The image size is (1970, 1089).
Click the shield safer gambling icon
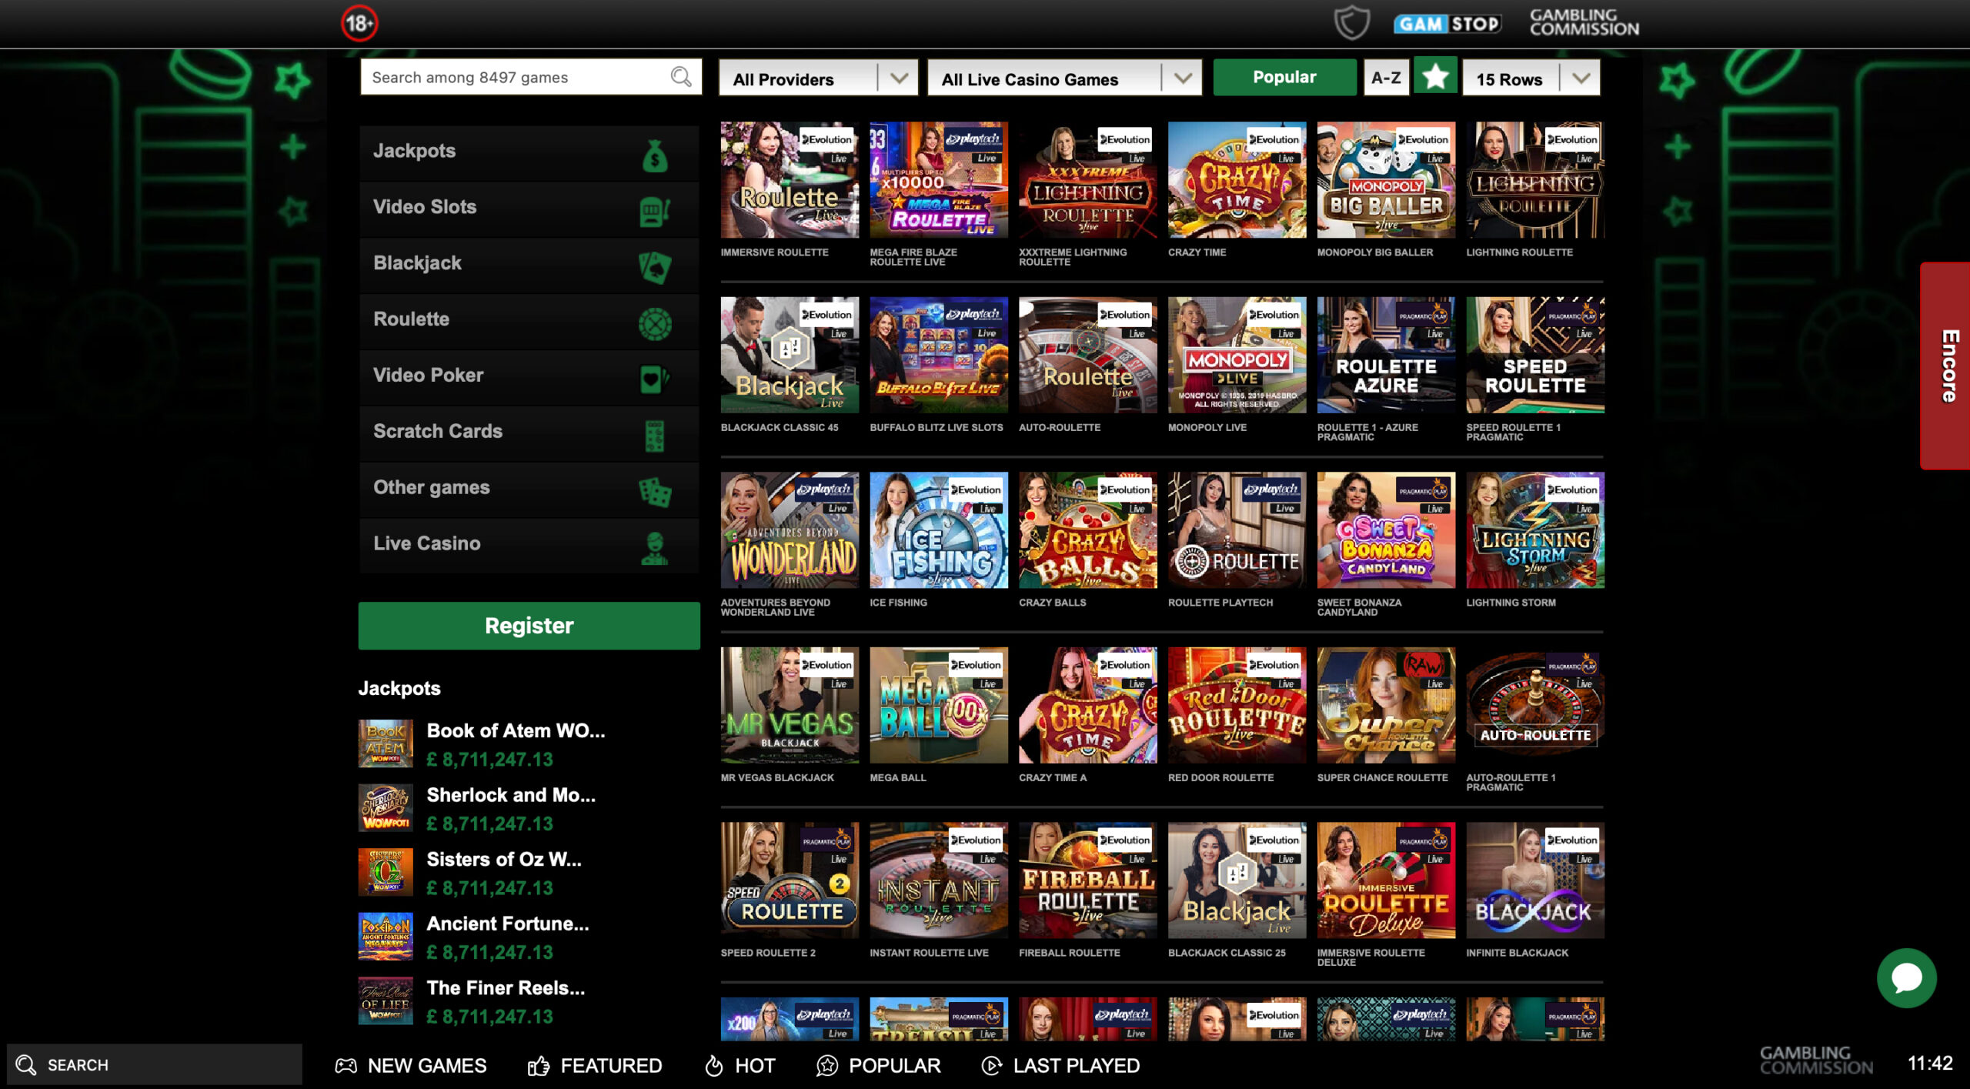click(1351, 22)
